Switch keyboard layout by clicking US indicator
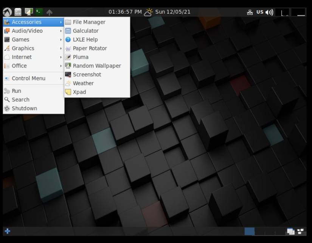 click(x=259, y=12)
